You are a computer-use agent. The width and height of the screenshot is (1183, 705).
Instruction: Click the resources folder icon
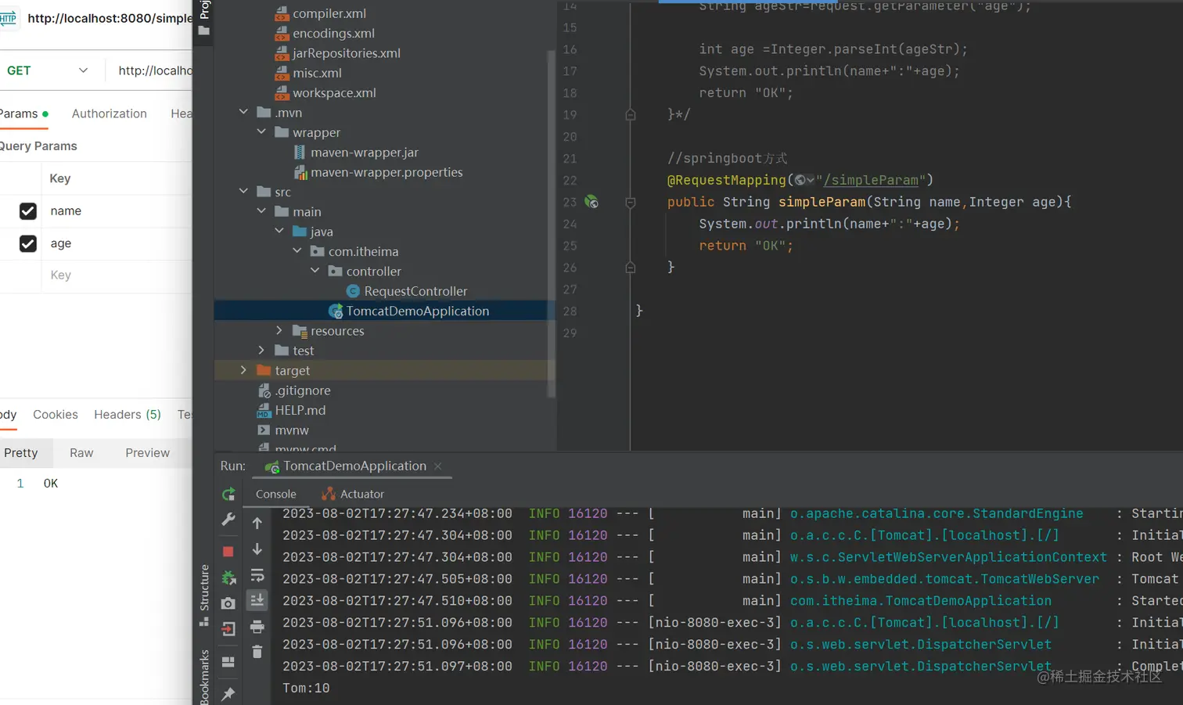pos(300,331)
